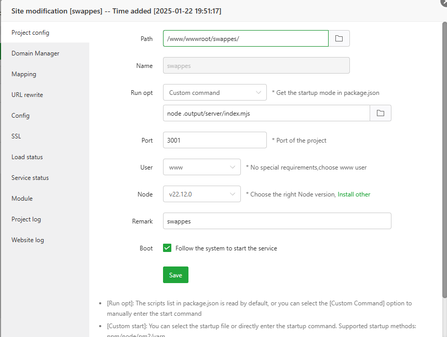Open the URL rewrite tab

(x=27, y=95)
